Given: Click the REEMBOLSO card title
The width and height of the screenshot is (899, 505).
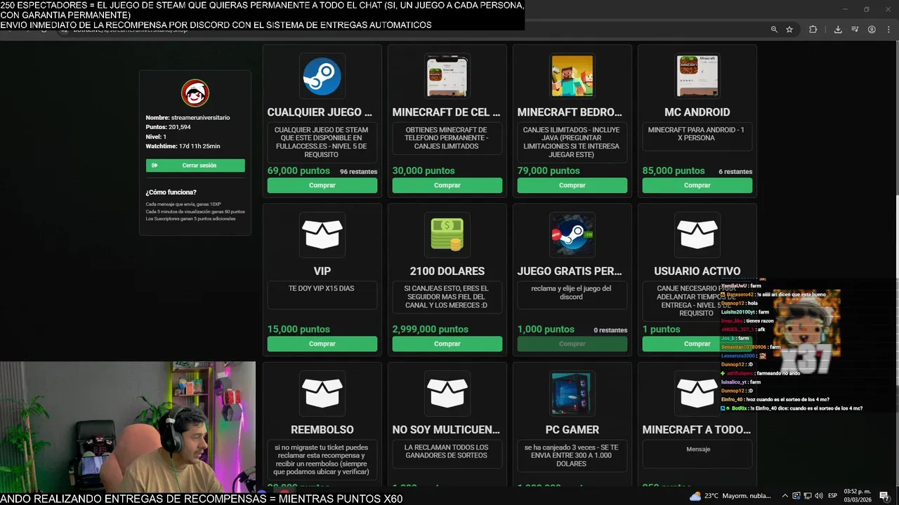Looking at the screenshot, I should coord(322,429).
